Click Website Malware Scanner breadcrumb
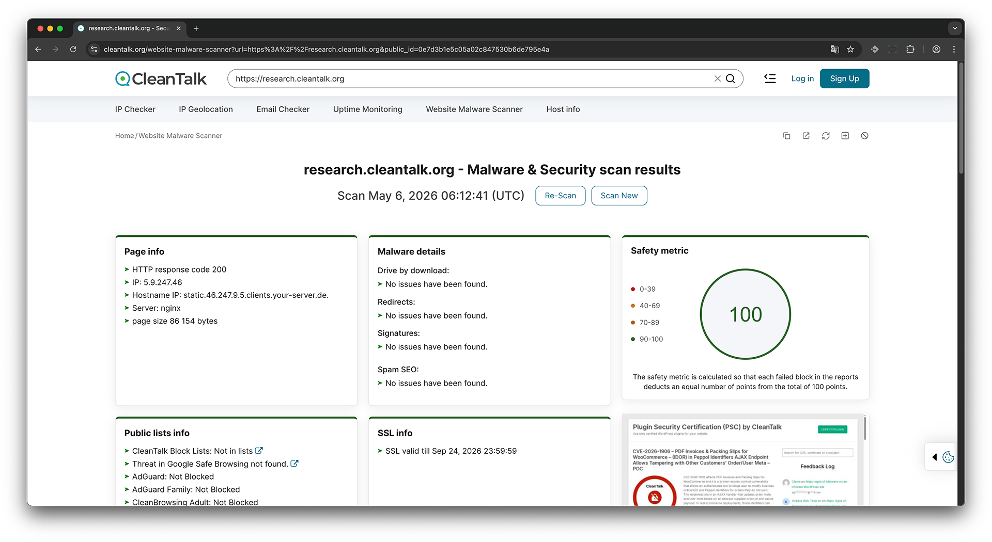992x542 pixels. pos(180,136)
